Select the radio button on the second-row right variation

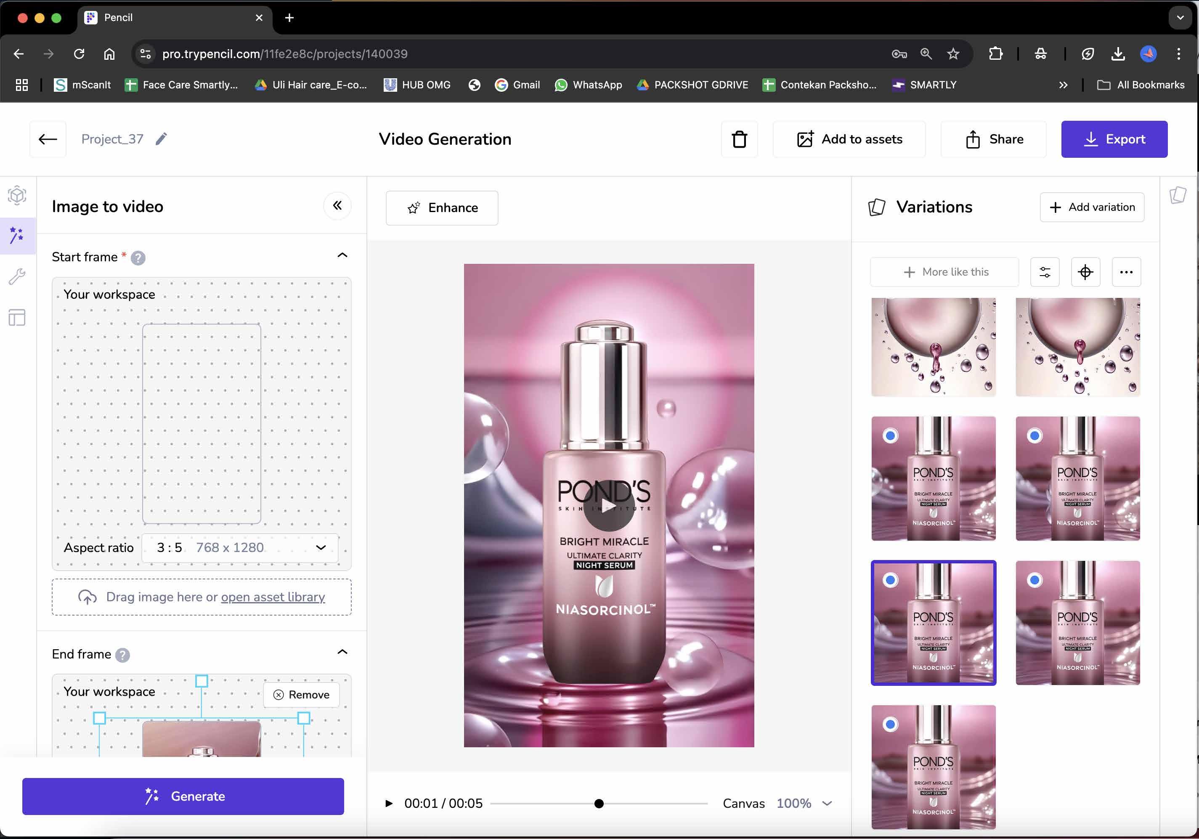click(x=1035, y=435)
